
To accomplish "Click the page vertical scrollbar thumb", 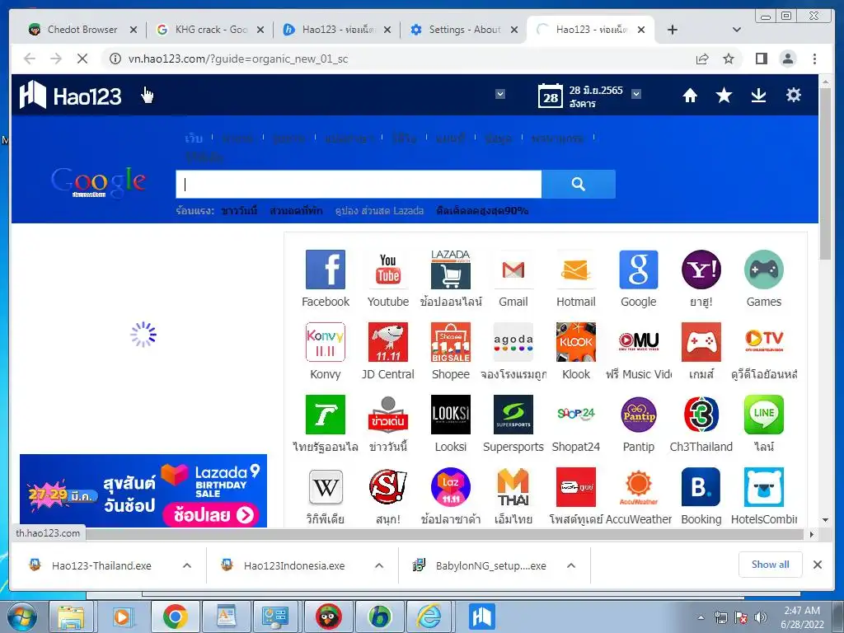I will coord(825,174).
